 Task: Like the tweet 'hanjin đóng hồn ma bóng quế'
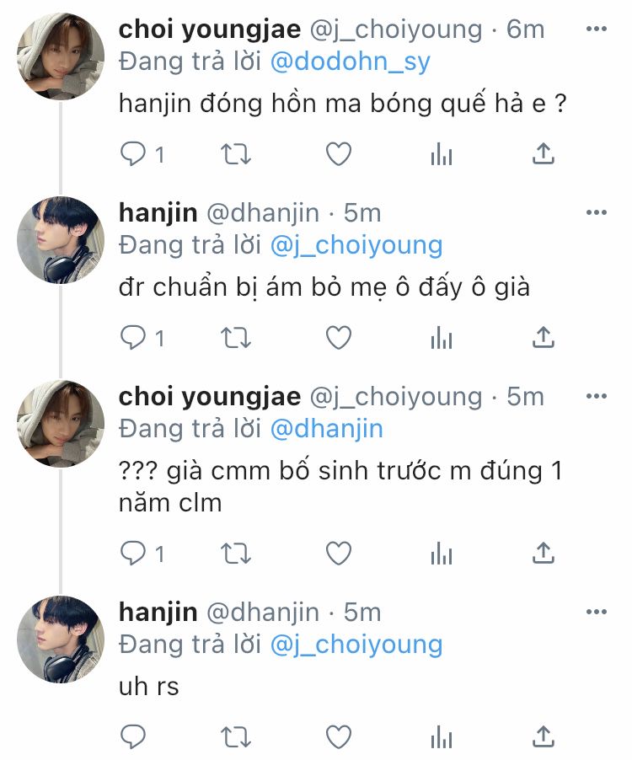338,154
